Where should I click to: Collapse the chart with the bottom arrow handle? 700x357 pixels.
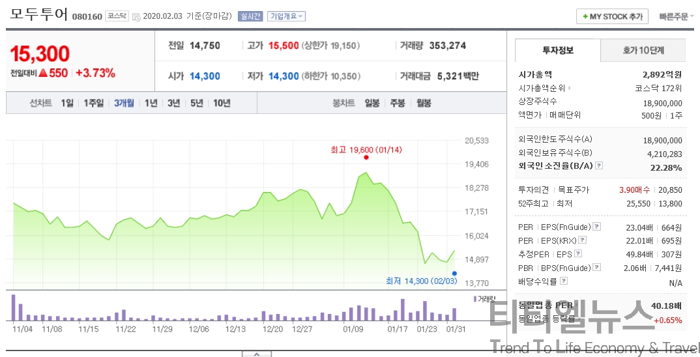pos(257,354)
